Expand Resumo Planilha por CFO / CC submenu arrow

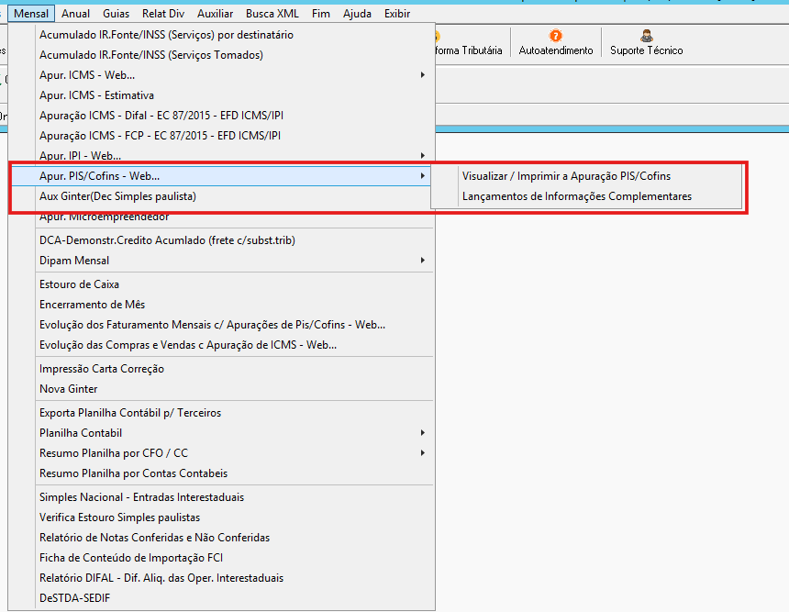coord(423,453)
